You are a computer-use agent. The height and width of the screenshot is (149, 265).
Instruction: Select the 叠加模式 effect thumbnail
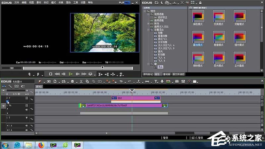tap(198, 37)
